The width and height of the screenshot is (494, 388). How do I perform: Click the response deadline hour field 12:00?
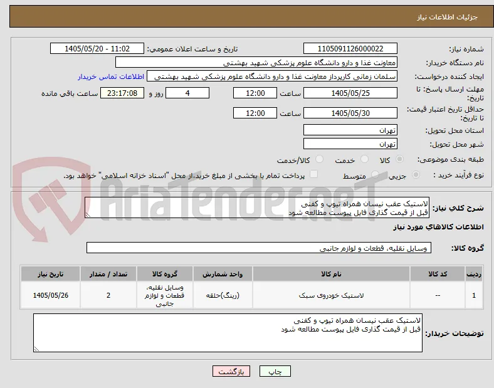pyautogui.click(x=255, y=93)
